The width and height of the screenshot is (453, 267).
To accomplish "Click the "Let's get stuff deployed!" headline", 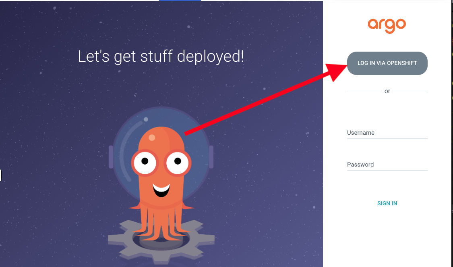I will click(x=161, y=56).
